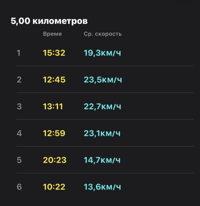Screen dimensions: 200x206
Task: Click the time 15:32
Action: (x=54, y=53)
